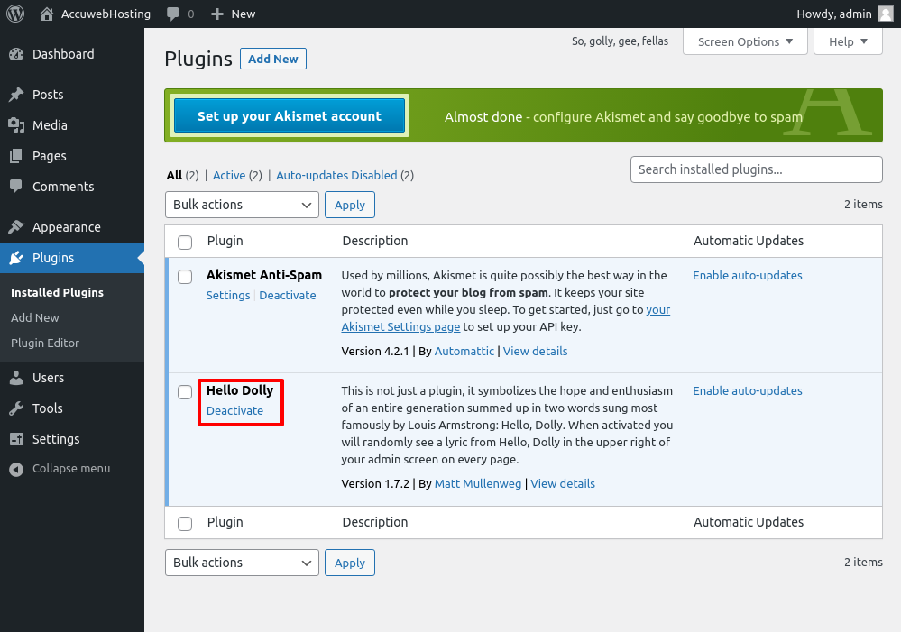Open Plugin Editor submenu item
901x632 pixels.
45,343
